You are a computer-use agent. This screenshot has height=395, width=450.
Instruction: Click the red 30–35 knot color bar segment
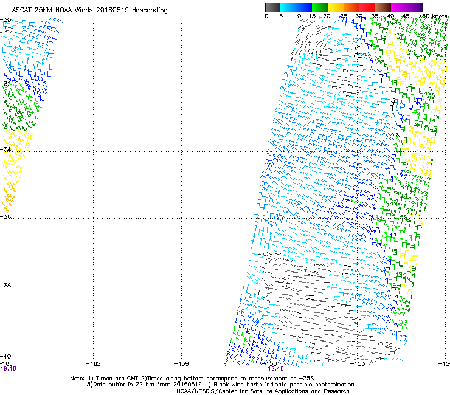click(367, 7)
